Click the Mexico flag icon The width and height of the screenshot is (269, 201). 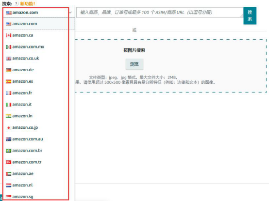[x=8, y=47]
